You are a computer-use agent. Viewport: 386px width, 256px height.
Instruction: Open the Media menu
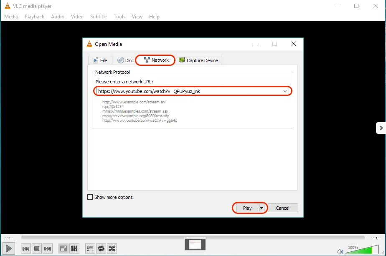click(11, 16)
